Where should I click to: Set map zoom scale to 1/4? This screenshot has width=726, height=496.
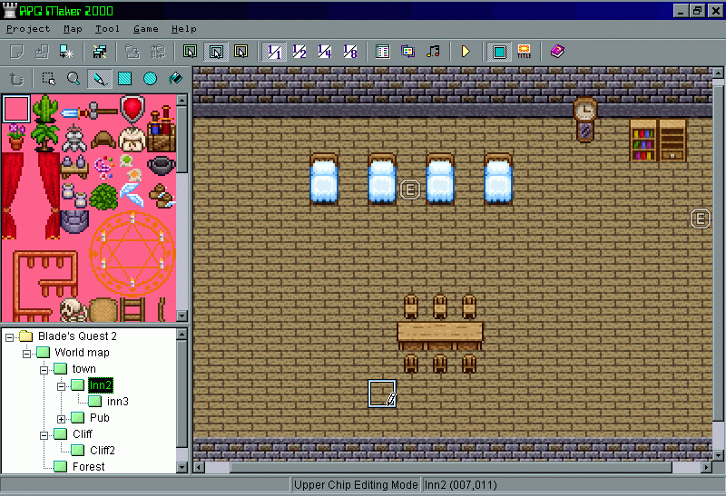tap(325, 52)
